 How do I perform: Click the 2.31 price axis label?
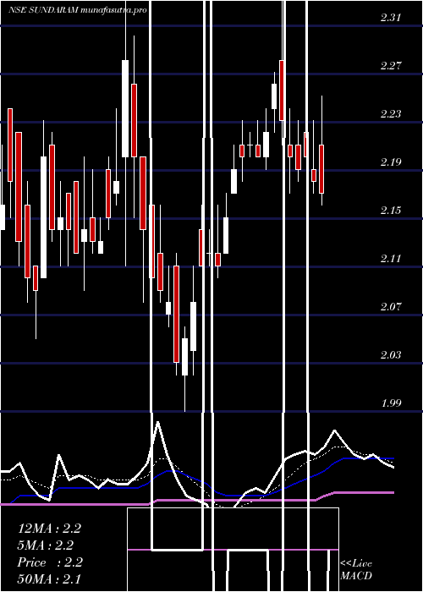click(x=391, y=18)
